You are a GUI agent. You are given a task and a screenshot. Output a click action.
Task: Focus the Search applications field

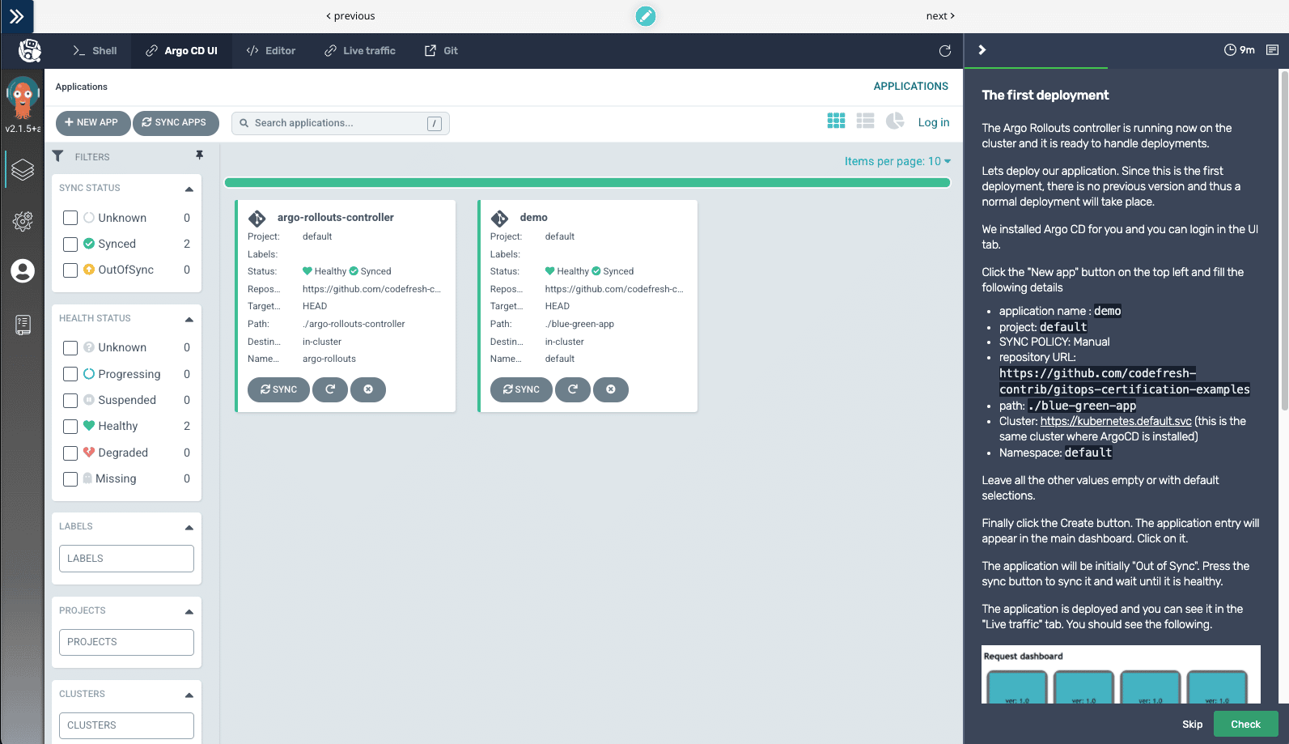coord(338,123)
